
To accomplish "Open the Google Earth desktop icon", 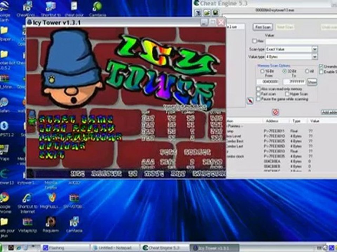I will coord(4,6).
